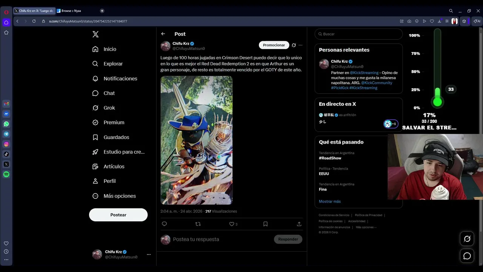Screen dimensions: 483x272
Task: Reload the page
Action: tap(34, 21)
